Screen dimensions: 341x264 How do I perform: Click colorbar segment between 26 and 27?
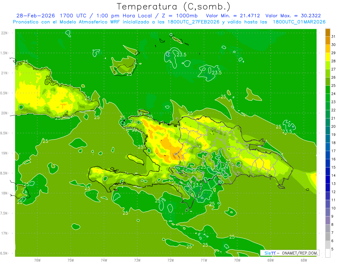(x=328, y=73)
